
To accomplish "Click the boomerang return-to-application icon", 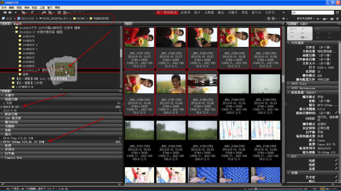I will click(x=33, y=13).
